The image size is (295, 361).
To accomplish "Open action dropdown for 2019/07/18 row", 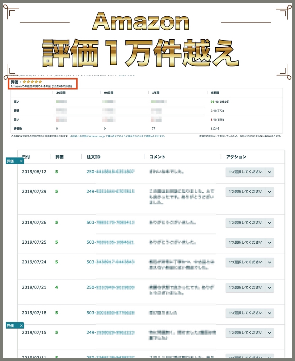I will coord(250,313).
